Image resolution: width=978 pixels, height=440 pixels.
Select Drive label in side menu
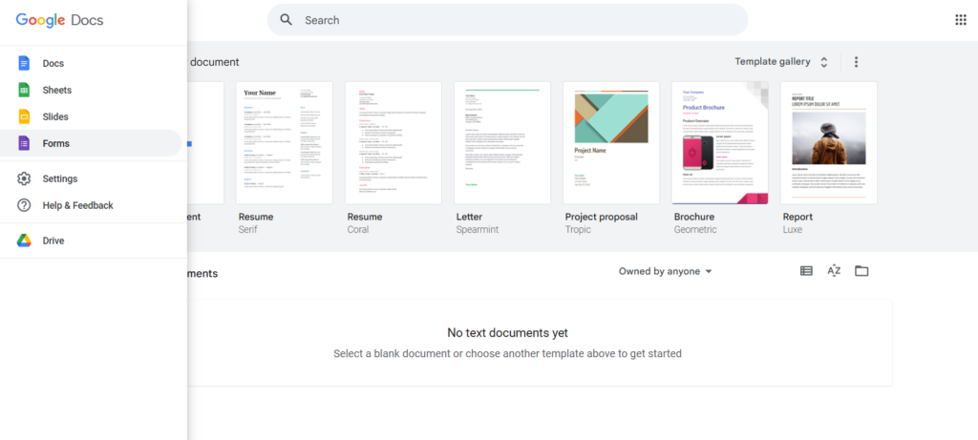point(53,241)
